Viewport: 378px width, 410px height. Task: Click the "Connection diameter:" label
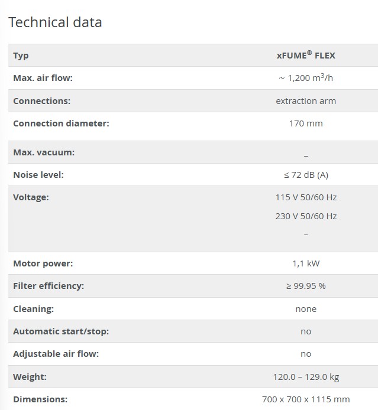pos(61,123)
